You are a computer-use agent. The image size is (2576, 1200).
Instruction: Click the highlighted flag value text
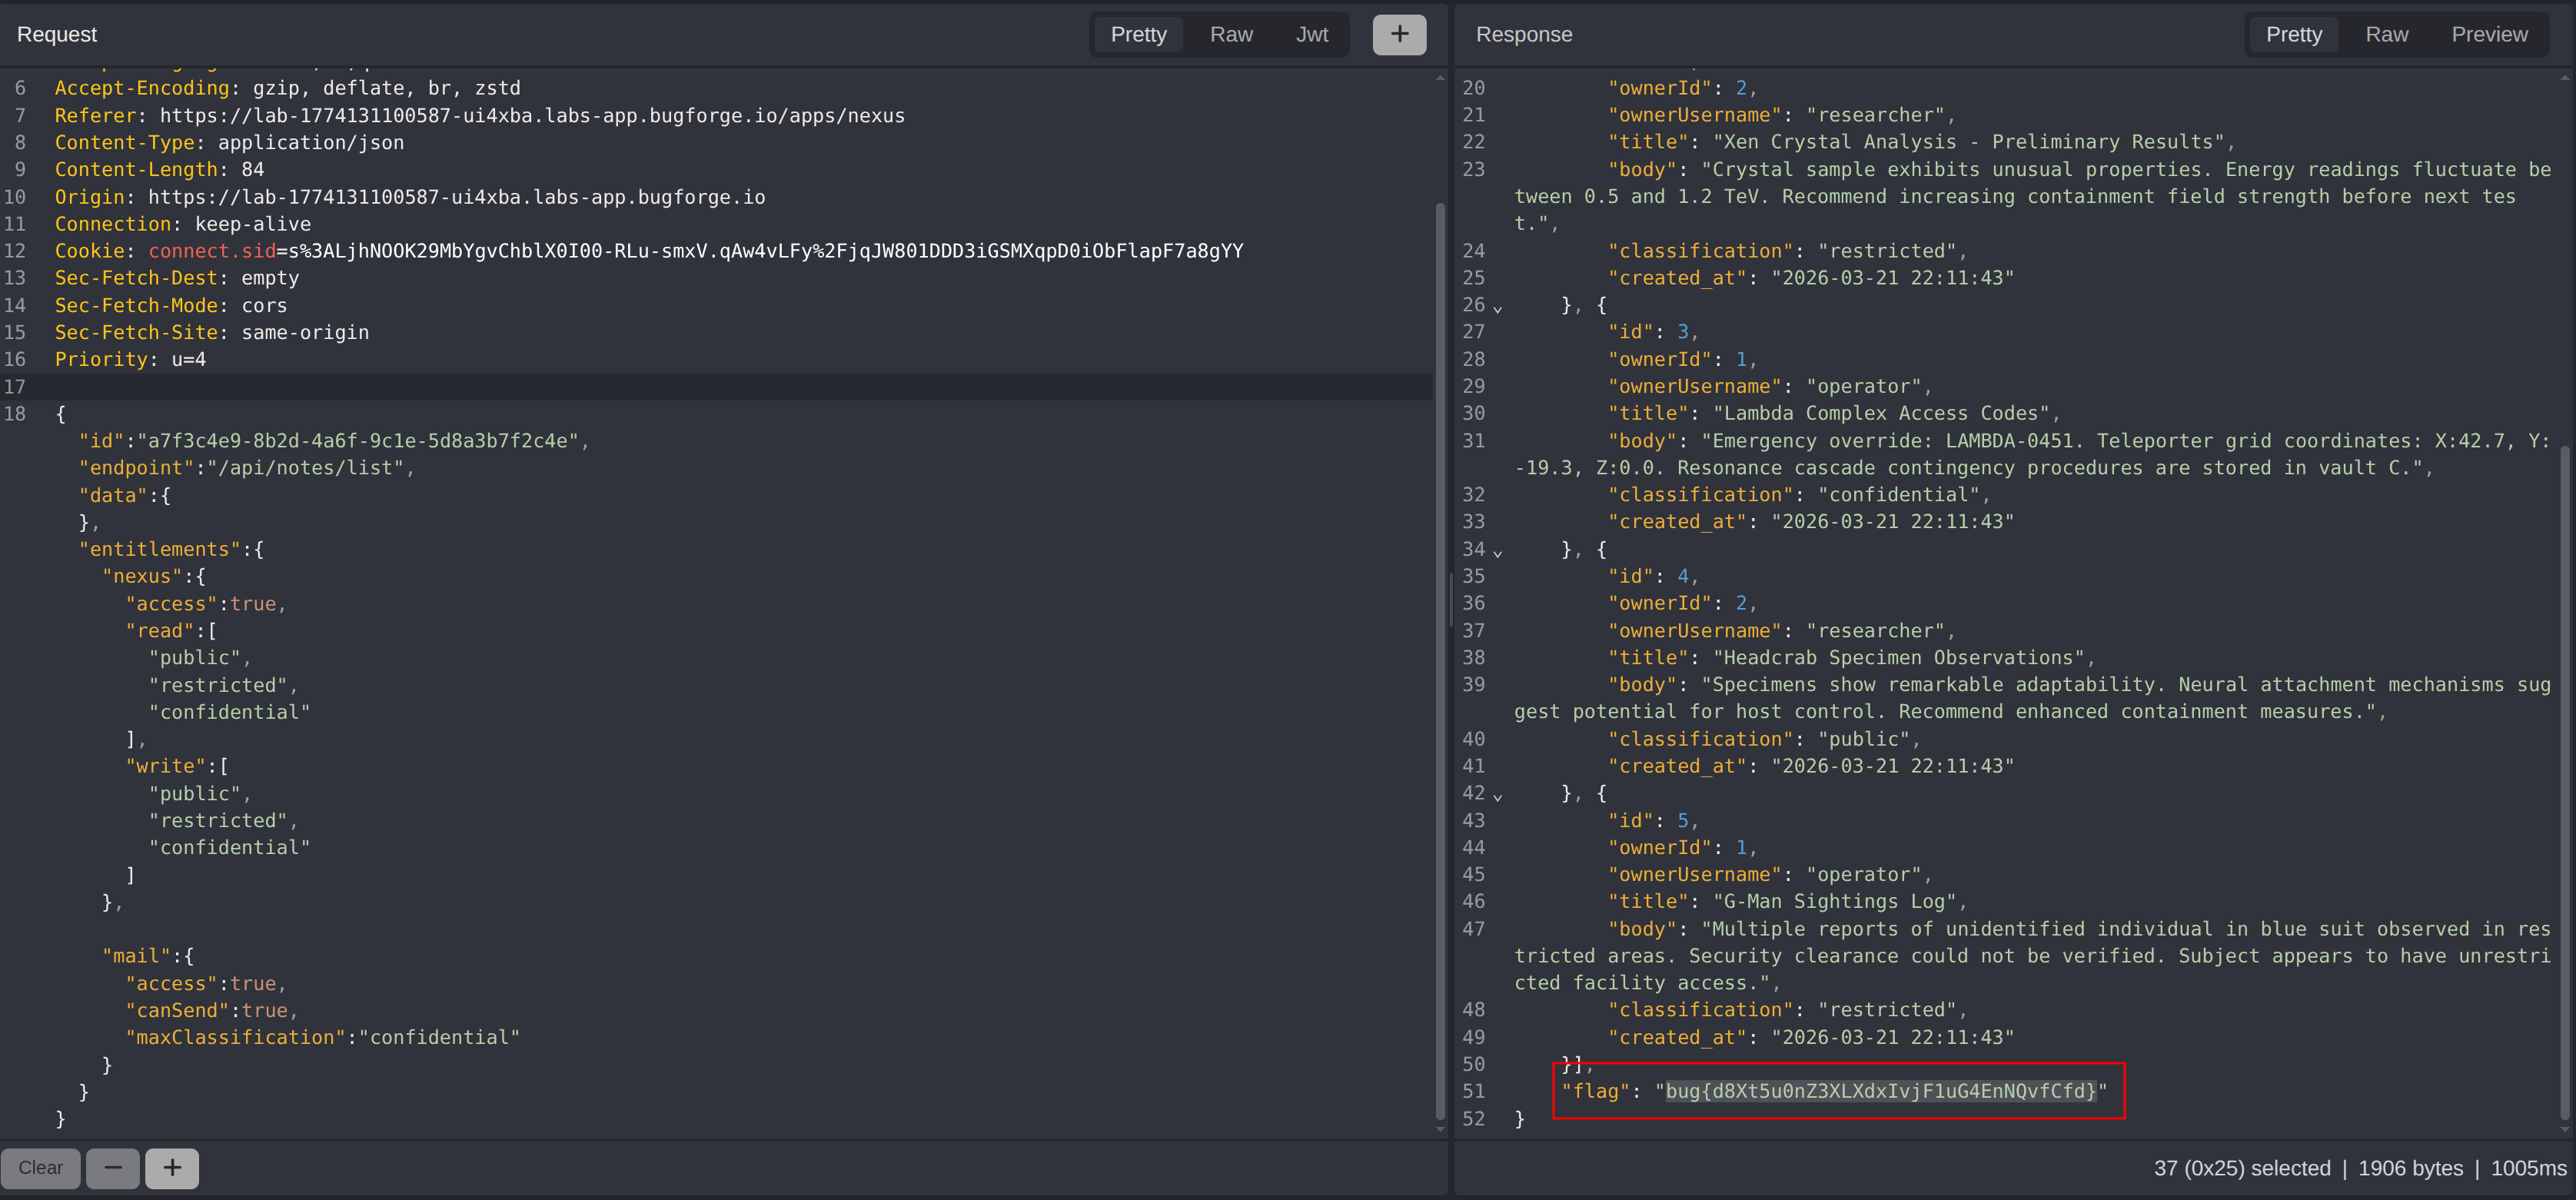coord(1880,1091)
